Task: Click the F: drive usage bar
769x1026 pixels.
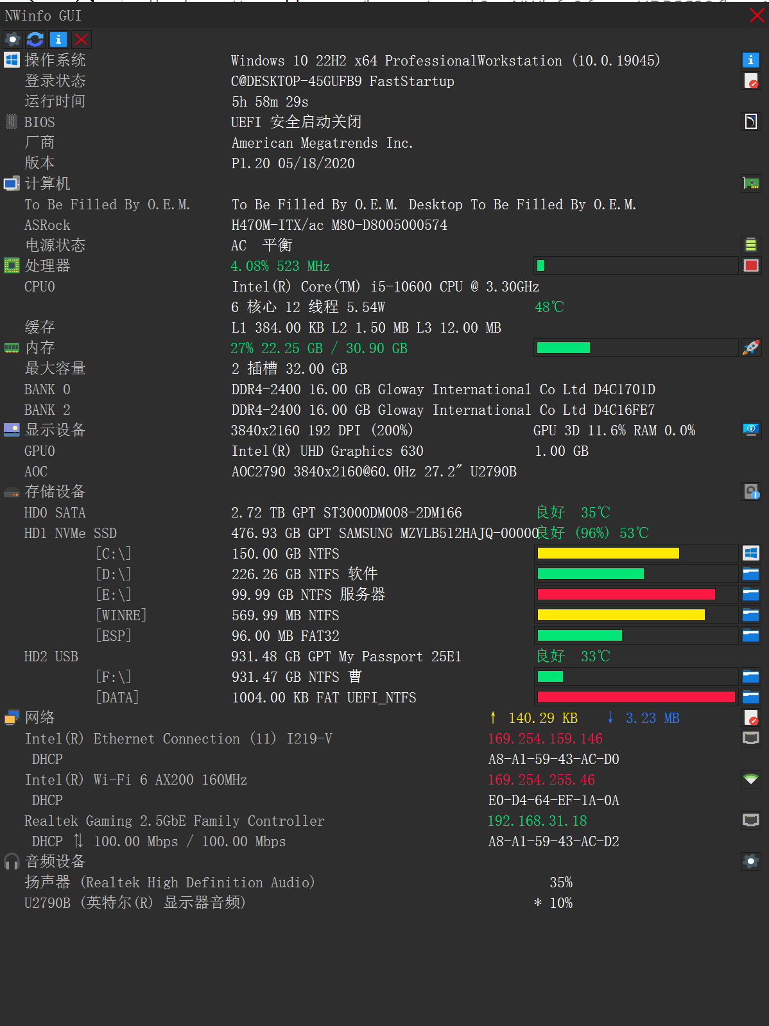Action: click(635, 677)
